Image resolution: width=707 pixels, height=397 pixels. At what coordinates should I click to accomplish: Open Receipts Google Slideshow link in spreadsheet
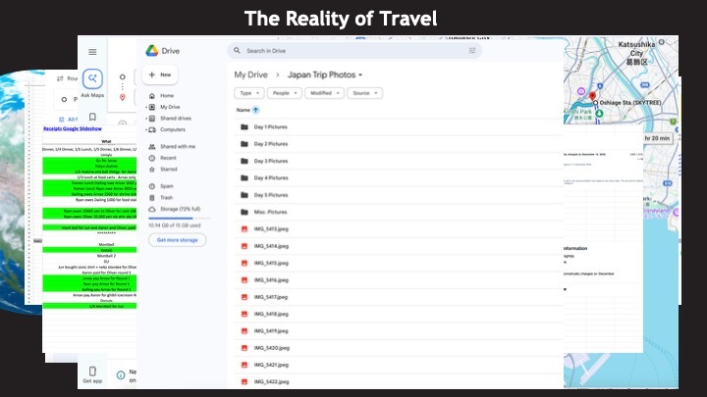pyautogui.click(x=73, y=128)
